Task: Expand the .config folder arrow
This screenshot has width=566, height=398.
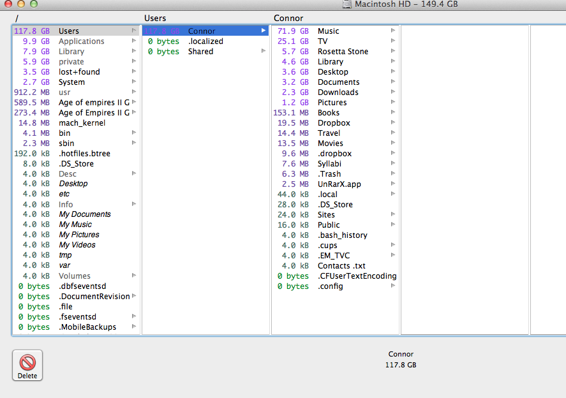Action: pyautogui.click(x=393, y=286)
